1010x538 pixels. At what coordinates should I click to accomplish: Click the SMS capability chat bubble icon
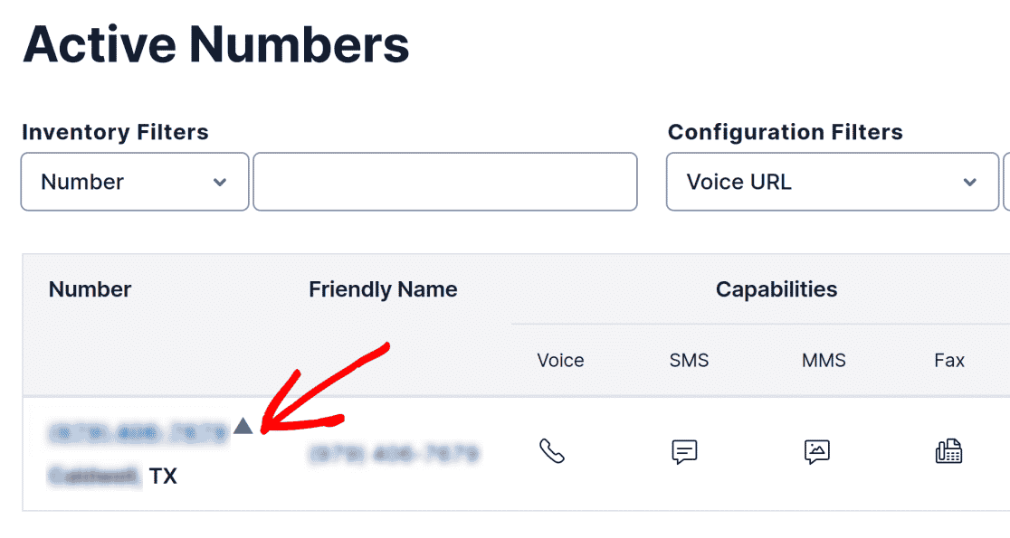coord(684,452)
